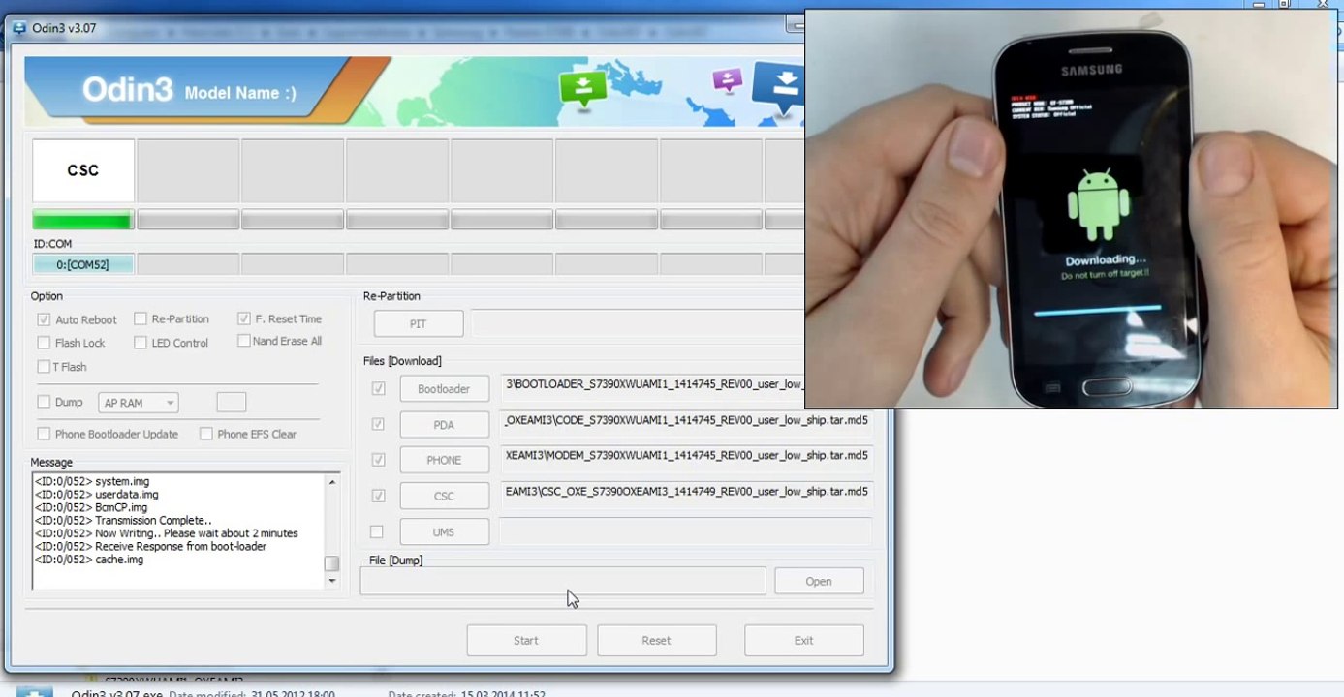Click the Odin3 title bar icon

click(19, 28)
